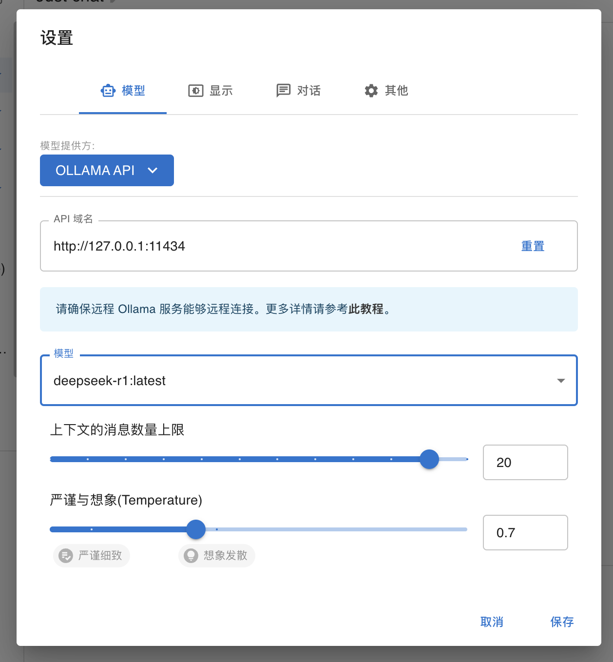This screenshot has height=662, width=613.
Task: Click the context message limit slider handle
Action: (x=429, y=459)
